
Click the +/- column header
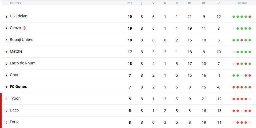[x=218, y=3]
